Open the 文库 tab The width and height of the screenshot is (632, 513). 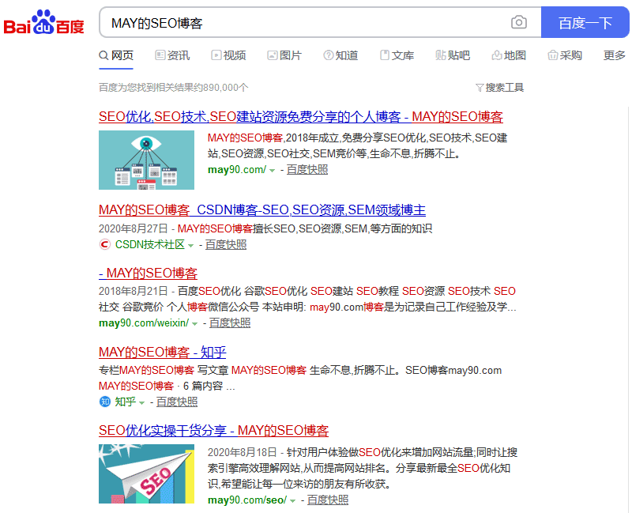(x=397, y=55)
